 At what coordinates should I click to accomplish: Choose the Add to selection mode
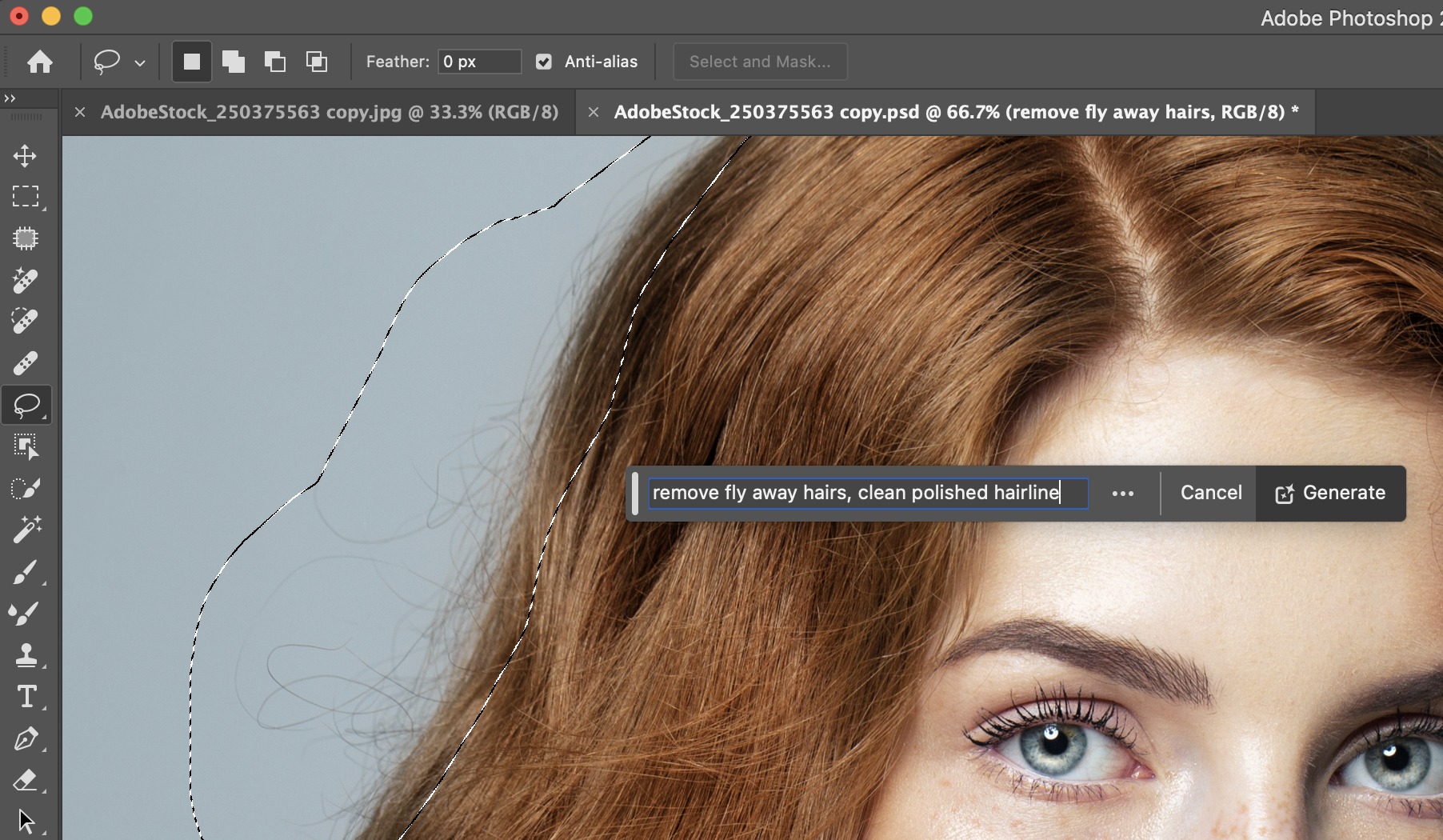click(234, 62)
